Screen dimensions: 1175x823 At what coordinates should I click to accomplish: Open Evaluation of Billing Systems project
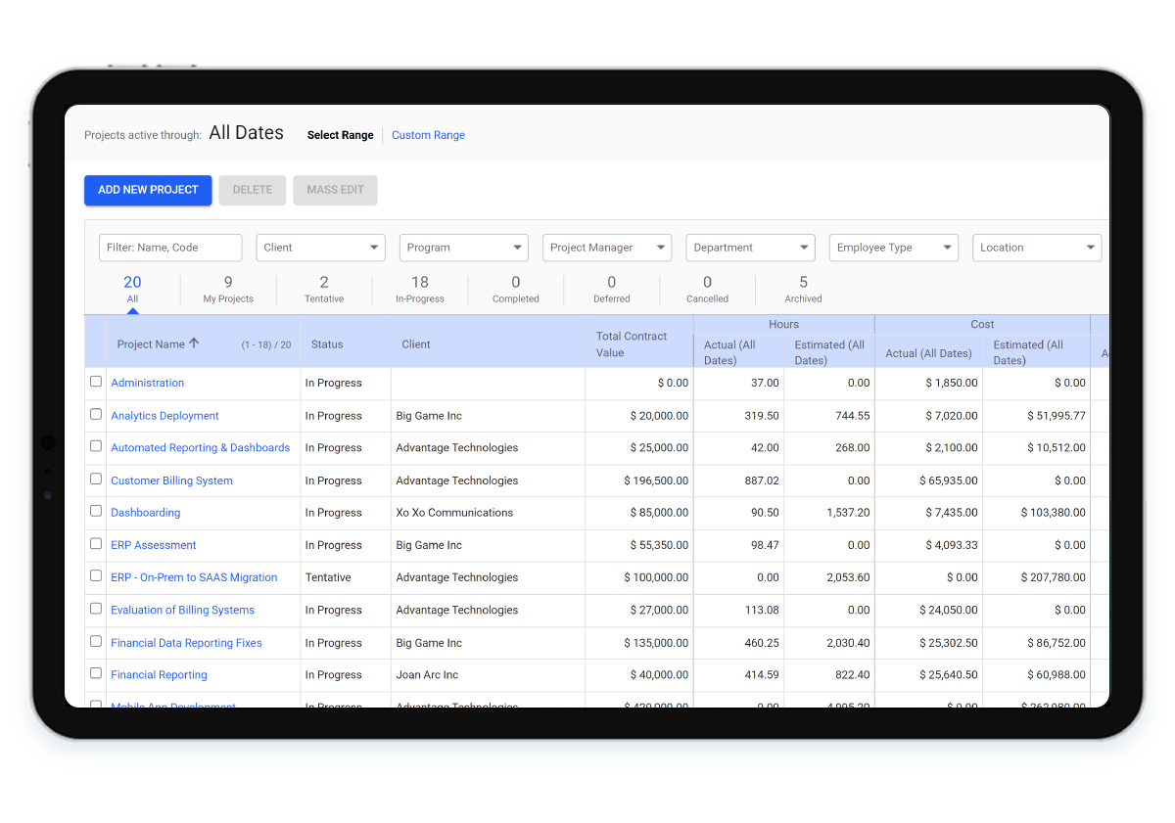tap(183, 610)
